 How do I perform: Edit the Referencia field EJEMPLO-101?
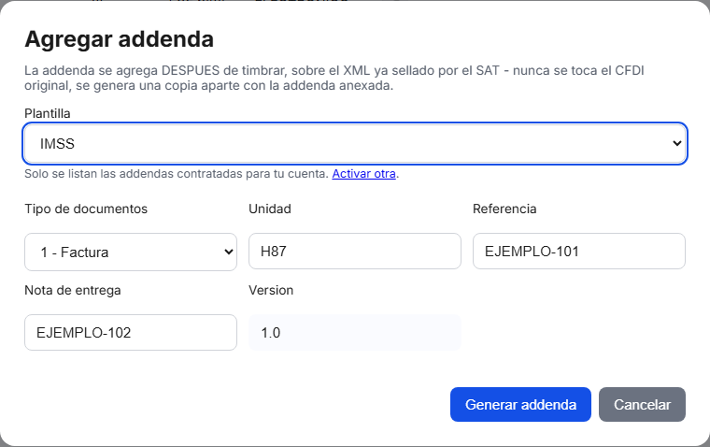(x=578, y=252)
